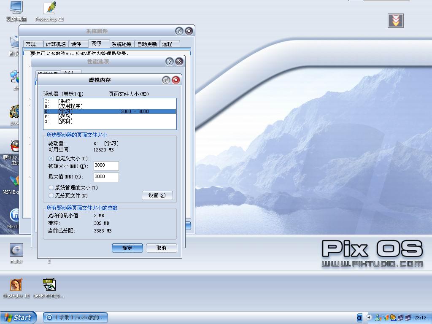Launch the Photoshop CS desktop shortcut
The width and height of the screenshot is (432, 324).
click(50, 11)
